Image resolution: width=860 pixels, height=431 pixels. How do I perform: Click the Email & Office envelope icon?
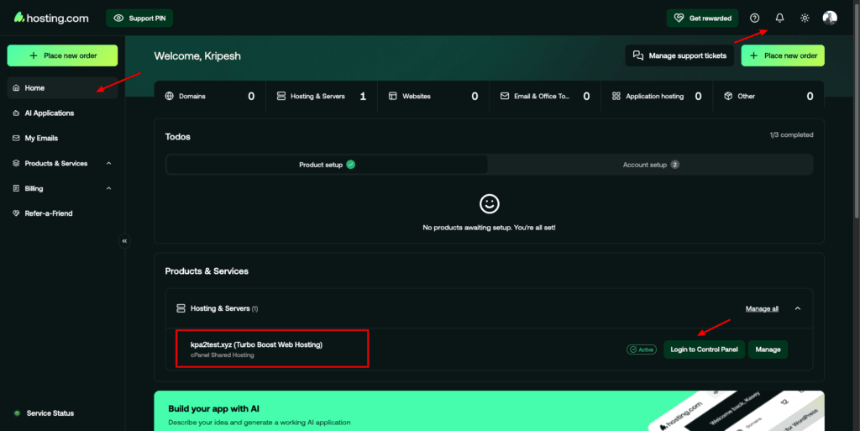point(505,96)
